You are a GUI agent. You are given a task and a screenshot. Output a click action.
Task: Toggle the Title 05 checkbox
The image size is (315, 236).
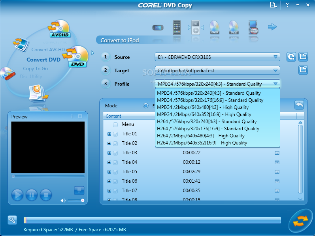pyautogui.click(x=115, y=172)
